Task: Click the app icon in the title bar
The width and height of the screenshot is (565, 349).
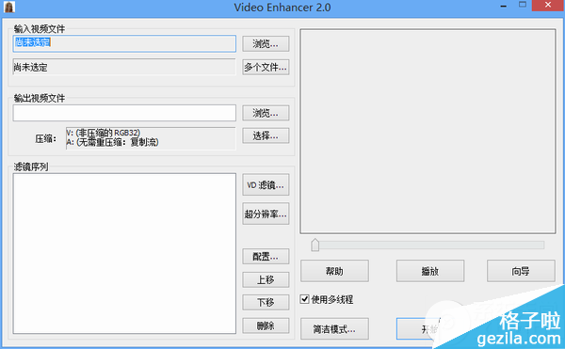Action: [9, 7]
